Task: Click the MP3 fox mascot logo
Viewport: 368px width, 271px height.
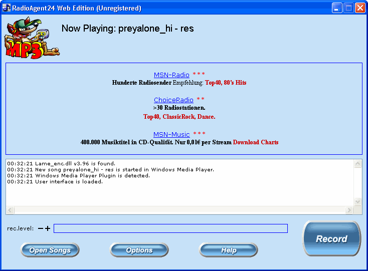Action: pyautogui.click(x=32, y=38)
